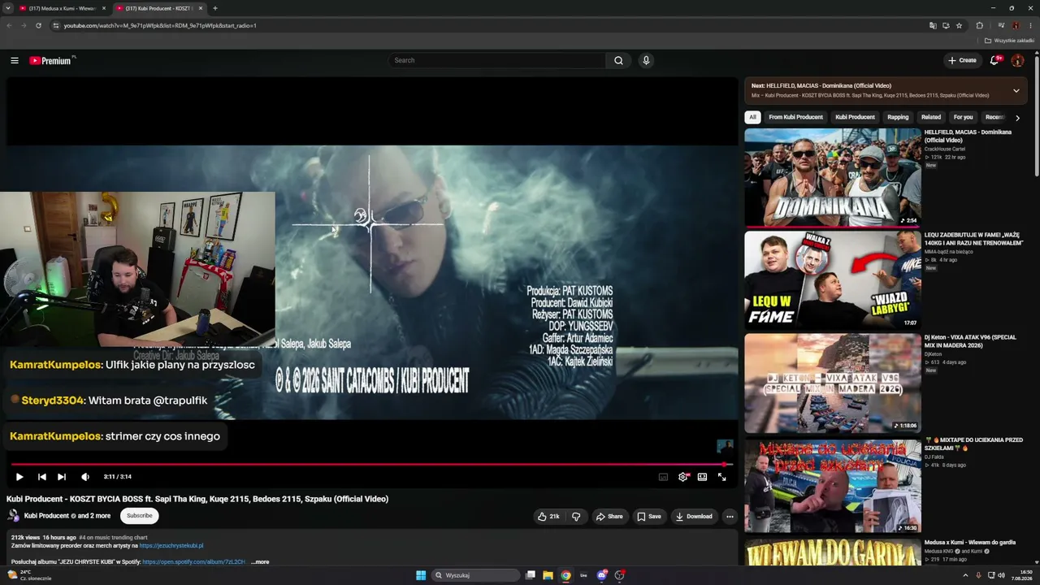Show hidden system tray icons
This screenshot has height=585, width=1040.
[966, 575]
